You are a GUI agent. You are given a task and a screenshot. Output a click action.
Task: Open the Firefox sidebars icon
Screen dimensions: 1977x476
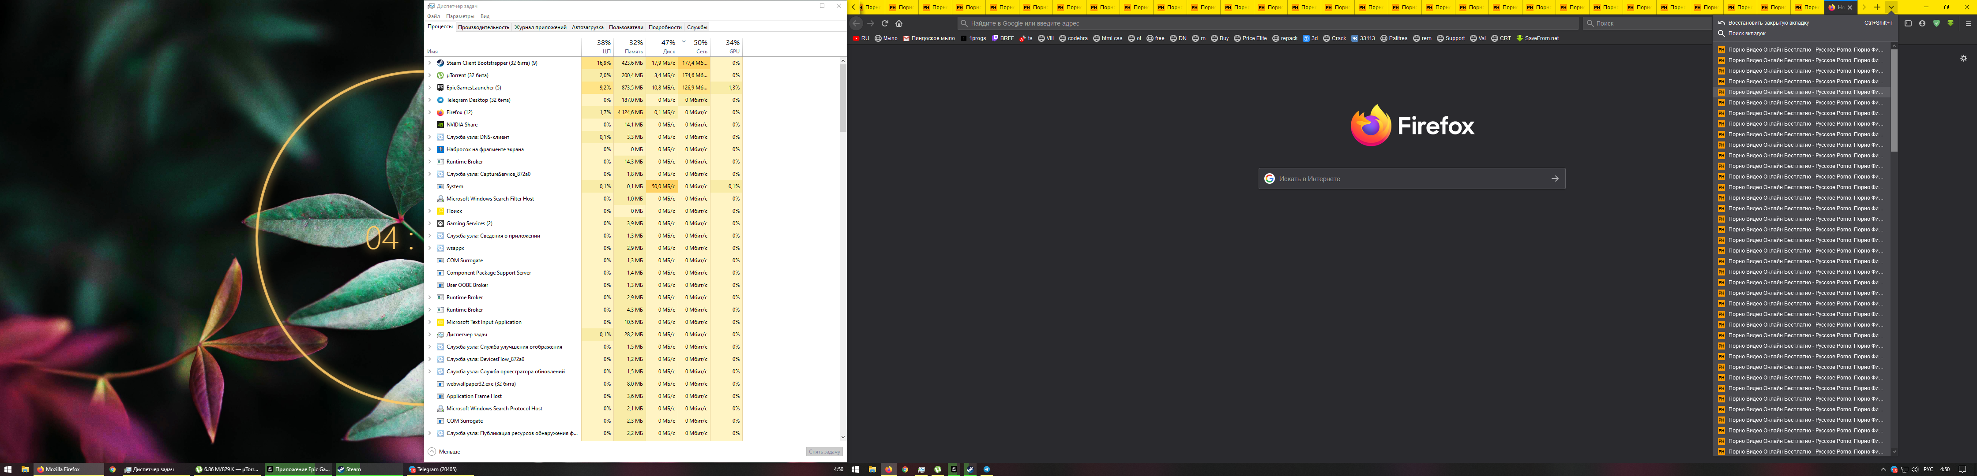click(1907, 24)
